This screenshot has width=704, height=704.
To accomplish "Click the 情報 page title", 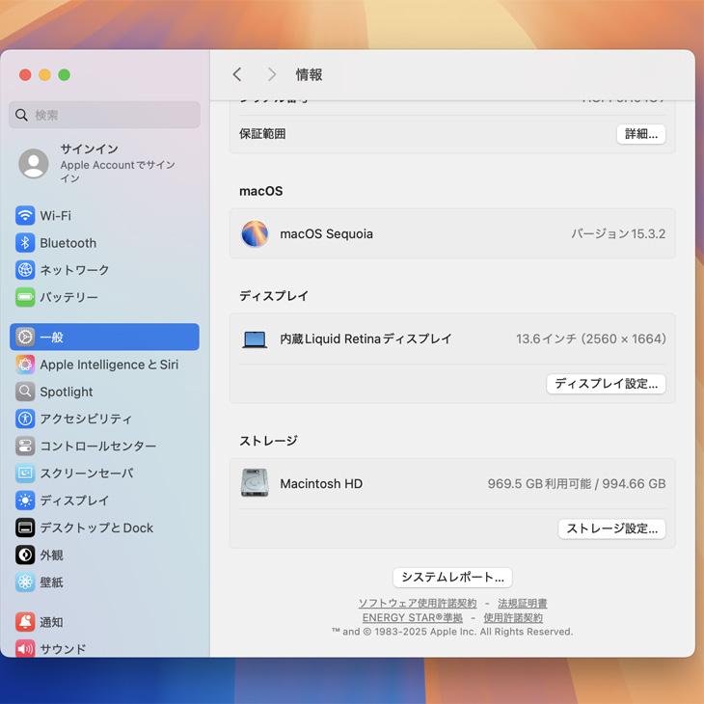I will coord(309,74).
